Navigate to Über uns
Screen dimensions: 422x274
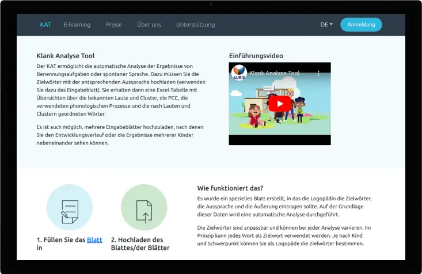149,25
